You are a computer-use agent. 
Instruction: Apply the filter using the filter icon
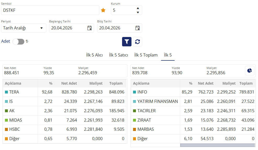(x=127, y=41)
